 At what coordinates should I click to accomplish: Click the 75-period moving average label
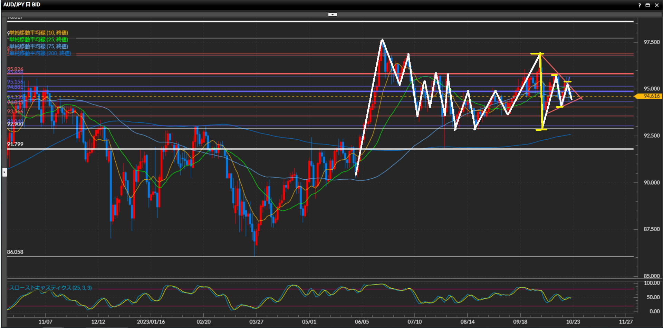pos(38,46)
